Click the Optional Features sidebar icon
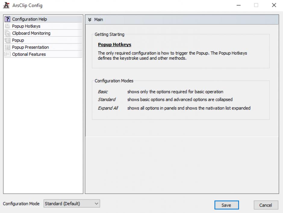The image size is (283, 213). point(8,54)
